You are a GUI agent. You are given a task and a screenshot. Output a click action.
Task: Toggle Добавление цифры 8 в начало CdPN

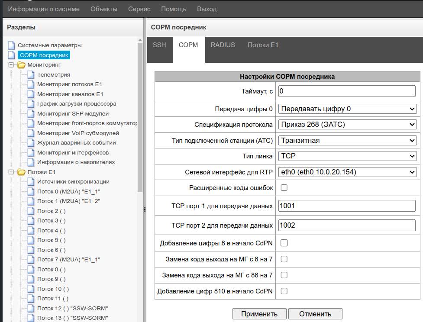[x=284, y=243]
